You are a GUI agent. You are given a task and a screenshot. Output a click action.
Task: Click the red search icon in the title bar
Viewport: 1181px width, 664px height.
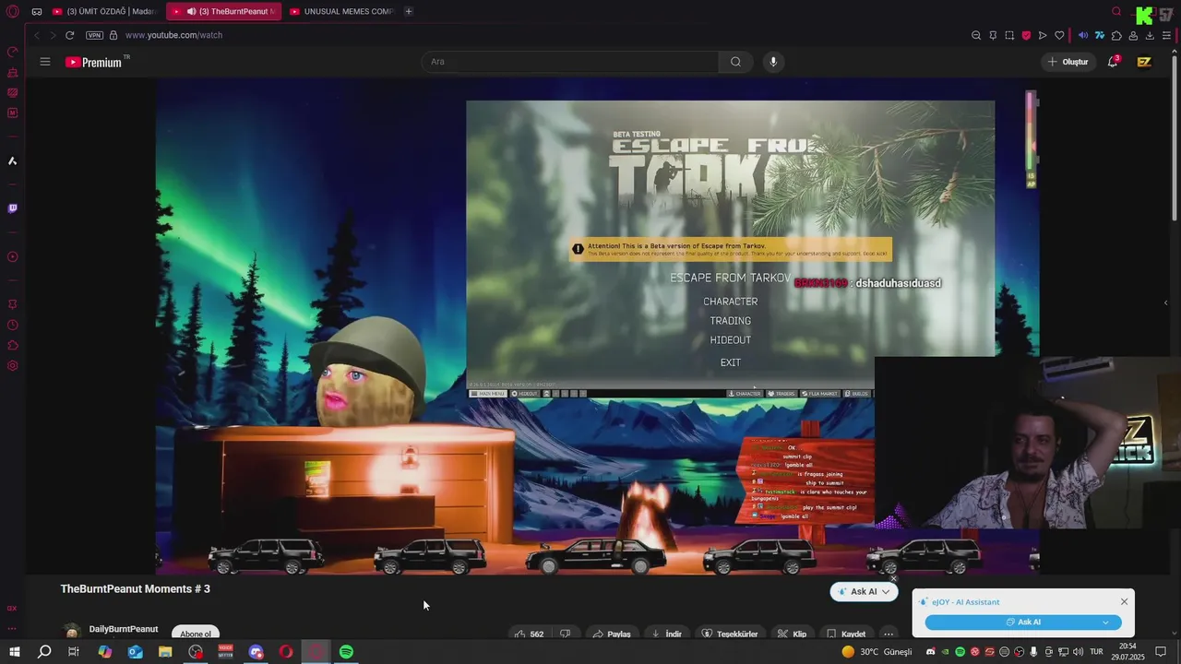[1116, 11]
